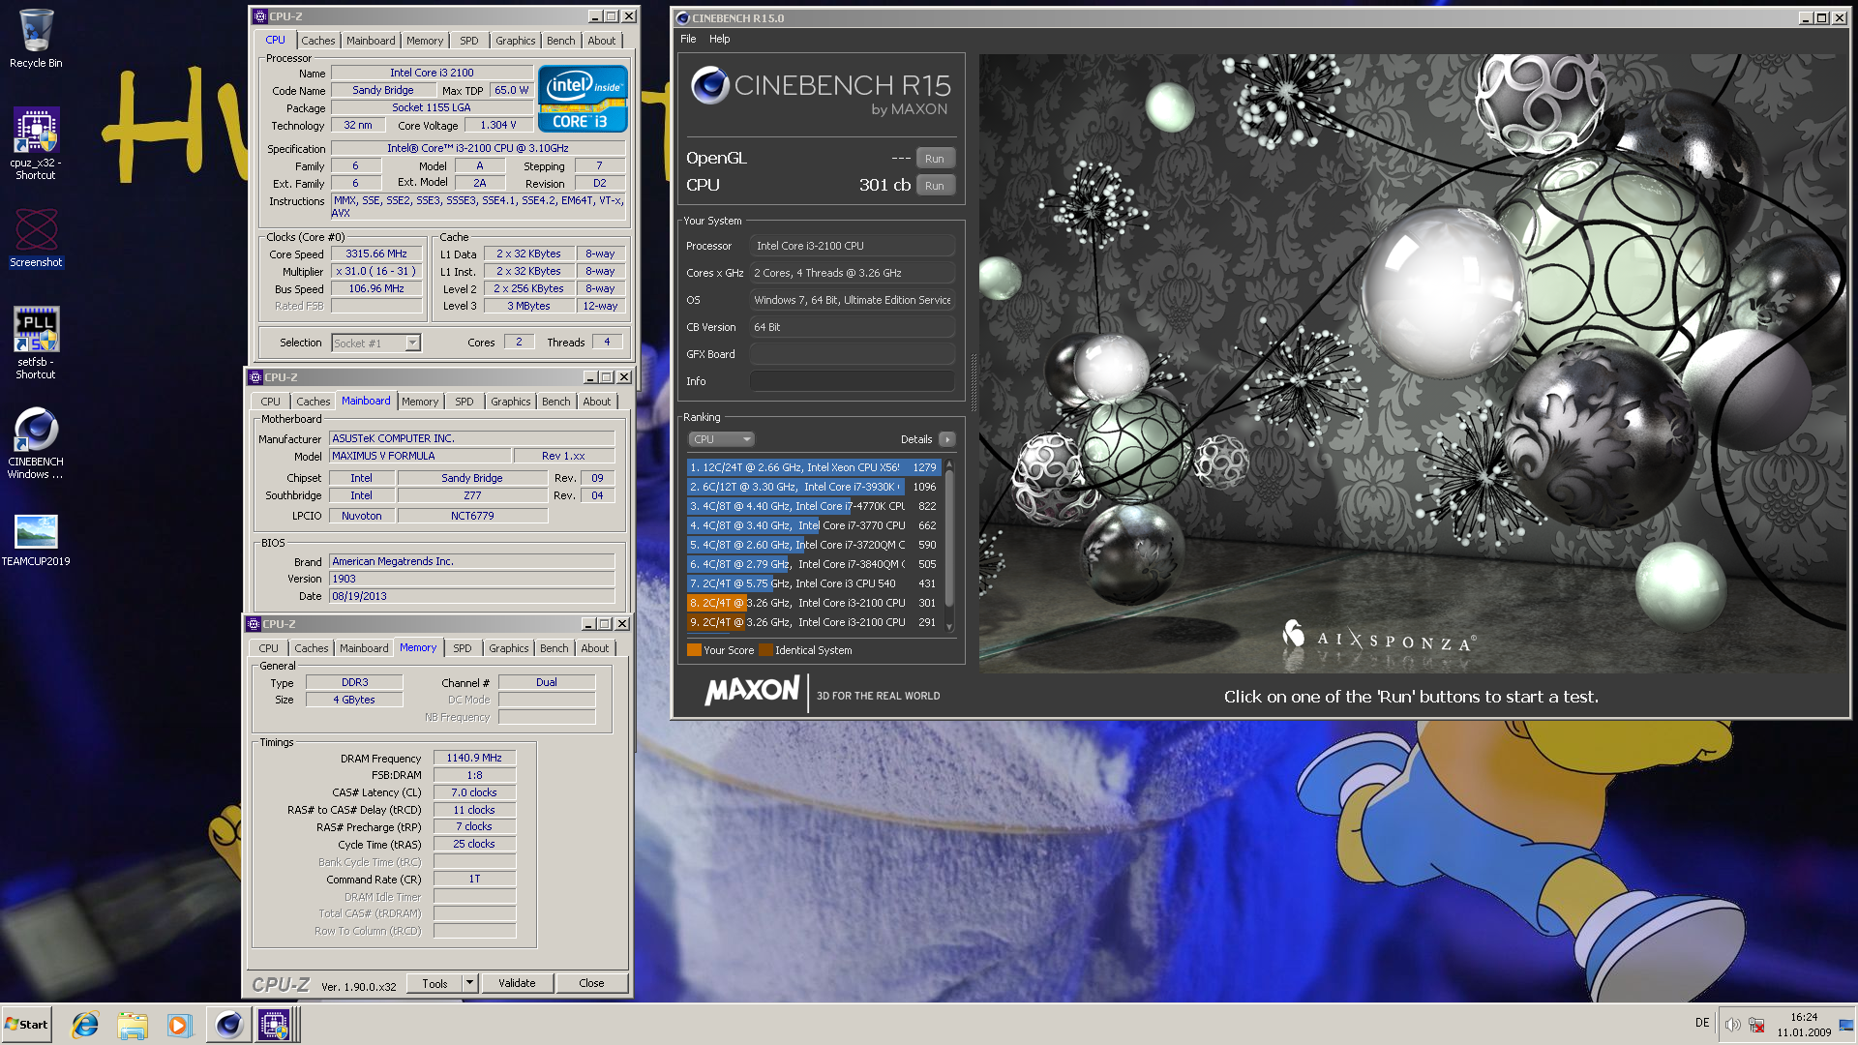The image size is (1858, 1045).
Task: Open the File menu in Cinebench
Action: pyautogui.click(x=688, y=39)
